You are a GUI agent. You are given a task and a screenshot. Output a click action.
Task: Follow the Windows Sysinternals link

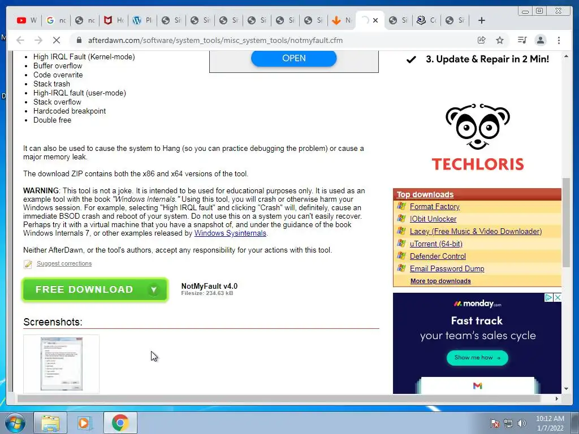coord(230,233)
